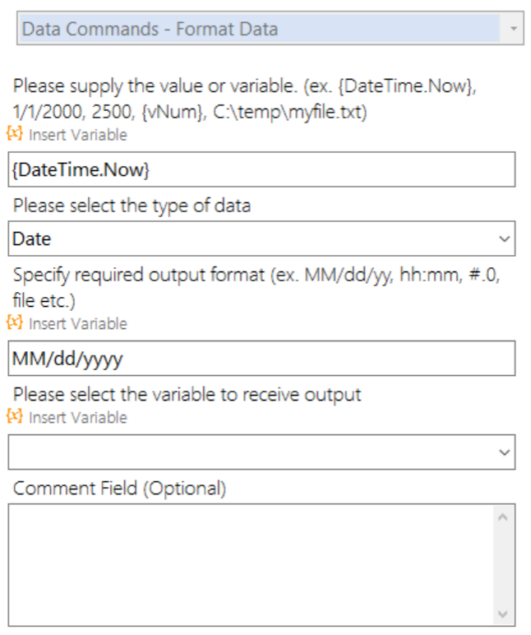This screenshot has height=635, width=531.
Task: Click Insert Variable link for value input
Action: (78, 135)
